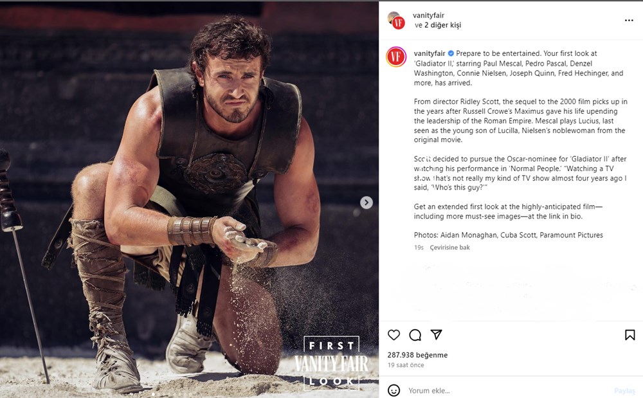Click the Paylaş button to post a comment
Viewport: 643px width, 398px height.
(x=629, y=389)
